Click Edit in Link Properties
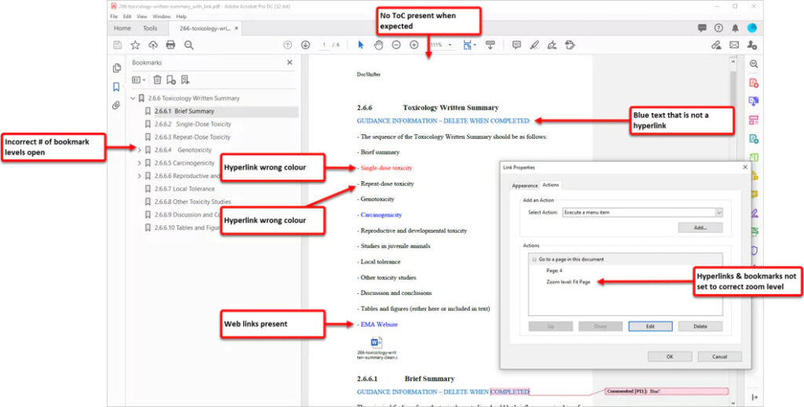 (x=650, y=326)
